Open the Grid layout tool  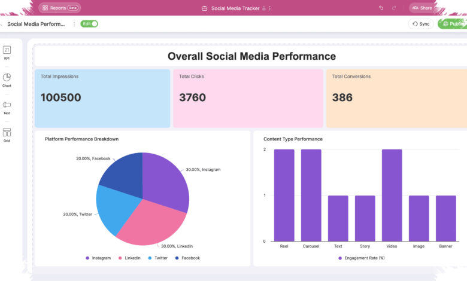click(7, 135)
